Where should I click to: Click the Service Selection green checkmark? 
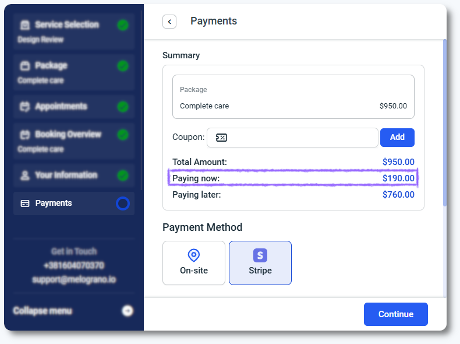(x=123, y=25)
